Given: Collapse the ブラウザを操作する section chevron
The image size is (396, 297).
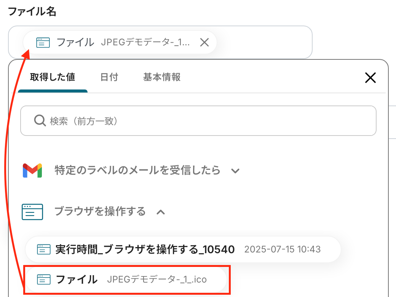Looking at the screenshot, I should click(161, 212).
